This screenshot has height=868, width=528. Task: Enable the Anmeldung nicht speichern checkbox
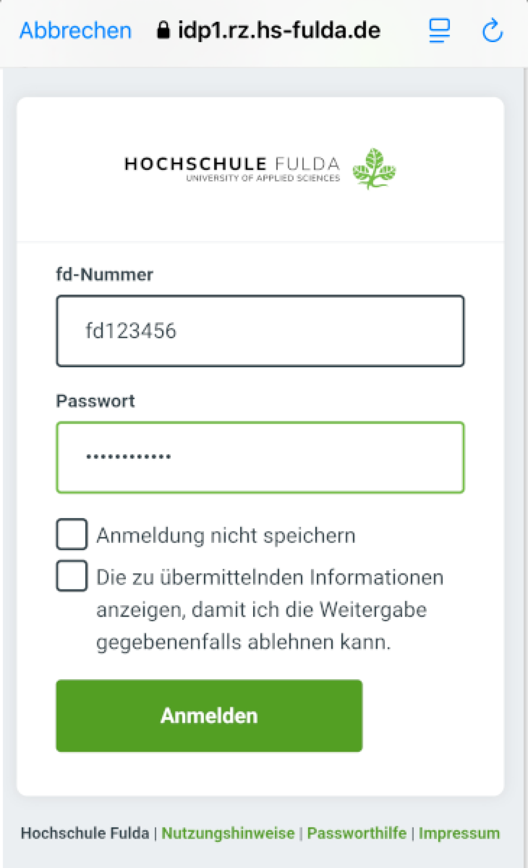[x=72, y=534]
